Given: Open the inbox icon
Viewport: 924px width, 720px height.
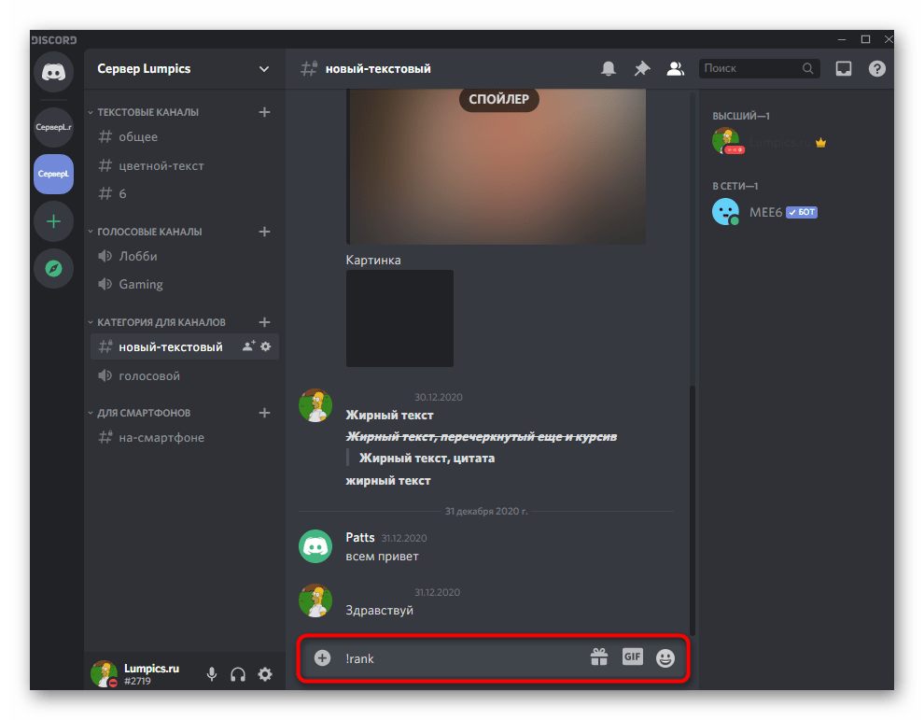Looking at the screenshot, I should tap(844, 68).
